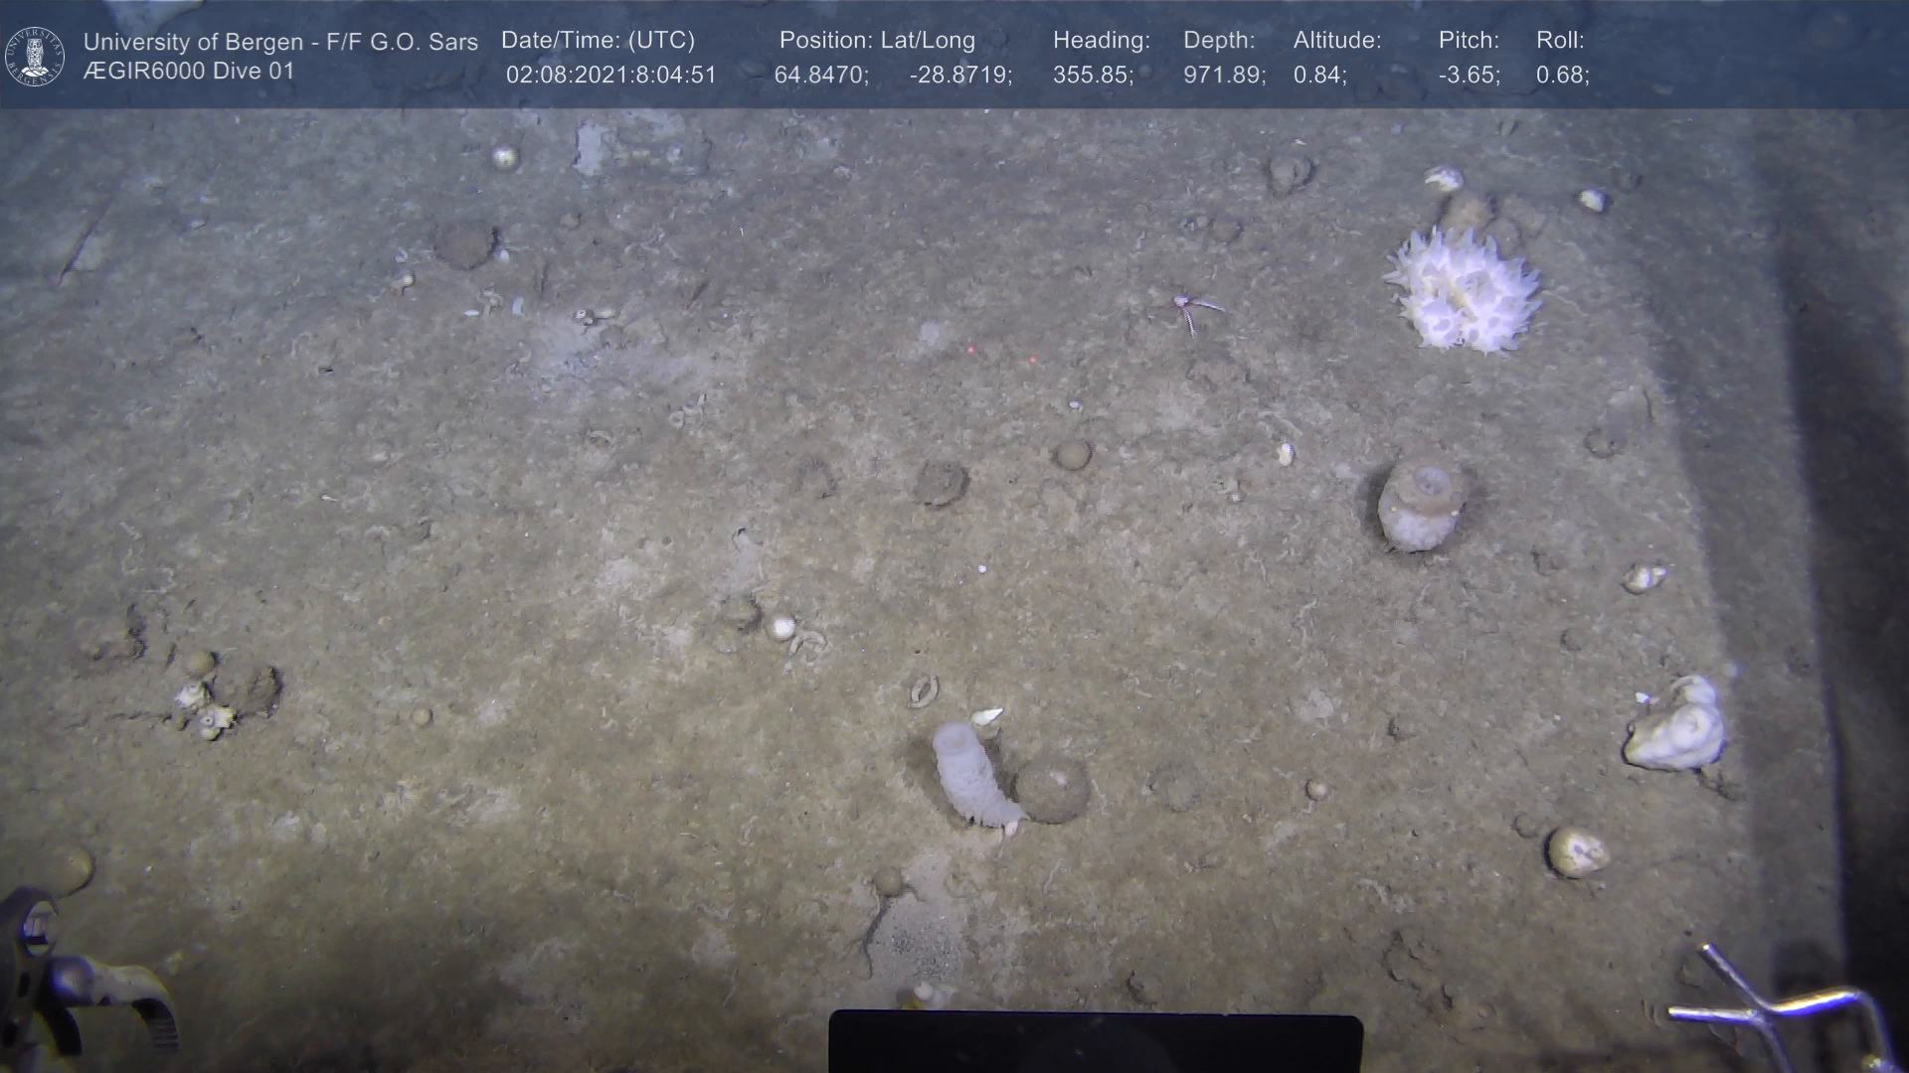Select the ÆGIR6000 Dive 01 label
Image resolution: width=1909 pixels, height=1073 pixels.
pos(189,72)
